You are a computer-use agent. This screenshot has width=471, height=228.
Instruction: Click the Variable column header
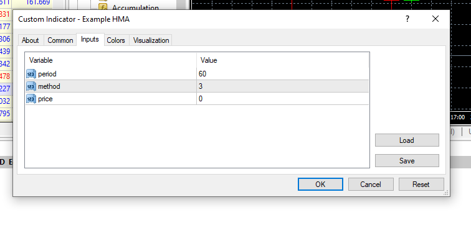point(111,60)
